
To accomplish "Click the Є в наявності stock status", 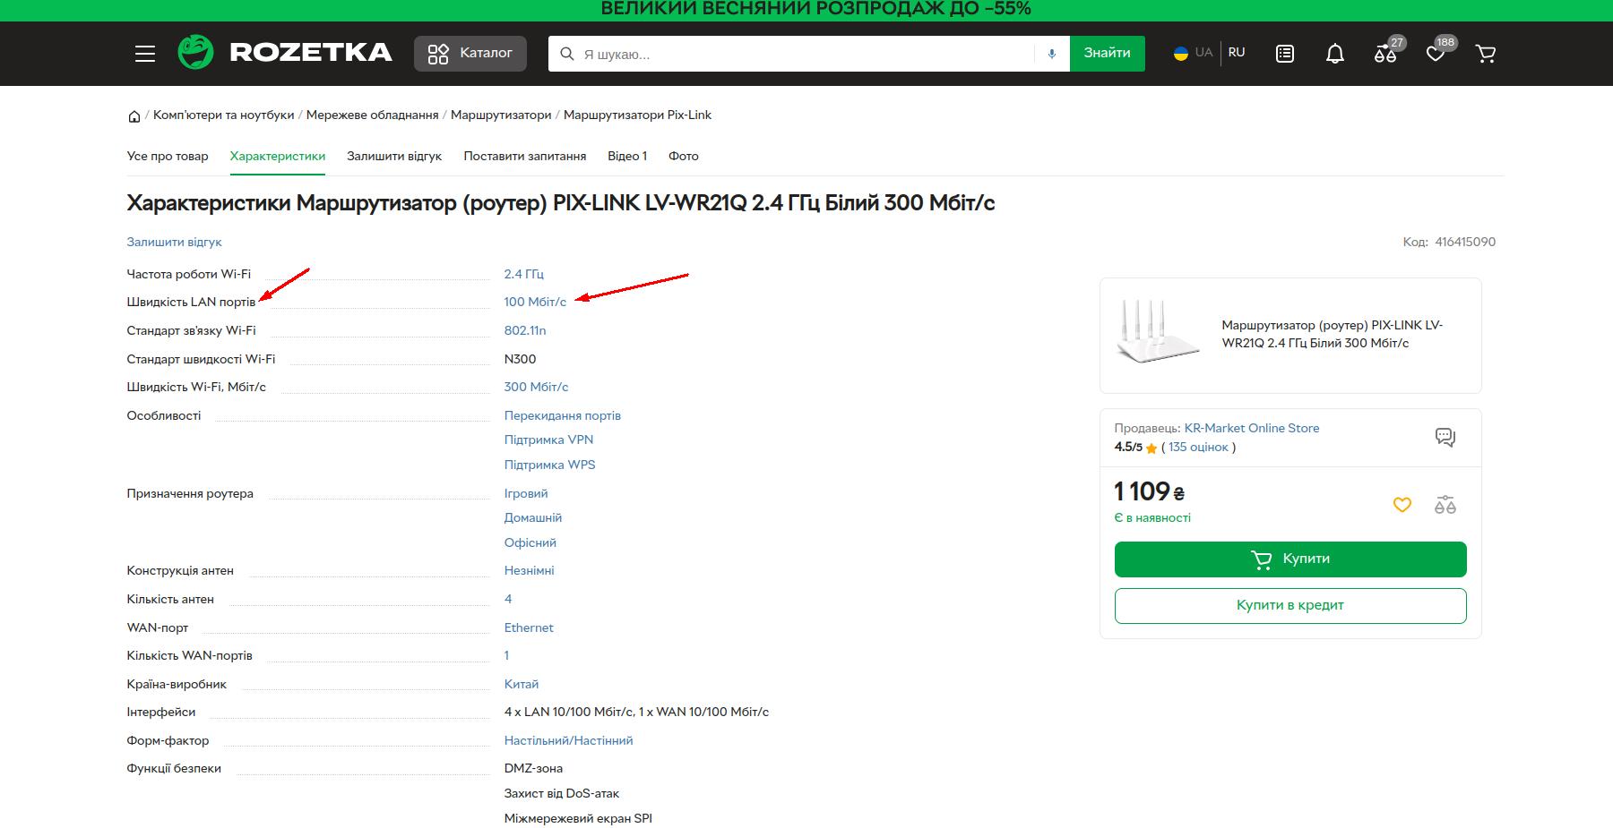I will click(1152, 518).
